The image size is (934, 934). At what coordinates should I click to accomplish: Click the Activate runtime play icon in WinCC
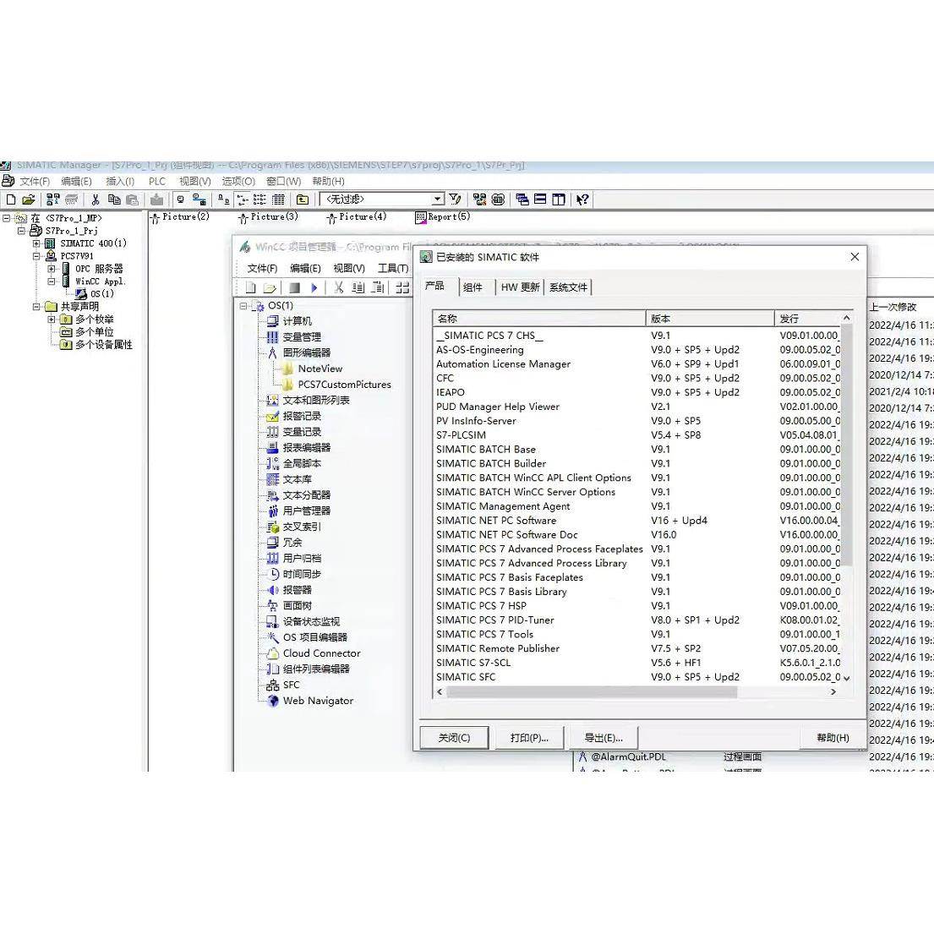click(x=314, y=287)
